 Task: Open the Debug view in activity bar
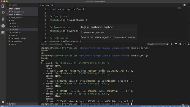click(3, 26)
